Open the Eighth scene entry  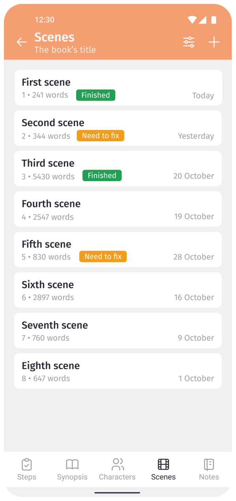pyautogui.click(x=118, y=371)
